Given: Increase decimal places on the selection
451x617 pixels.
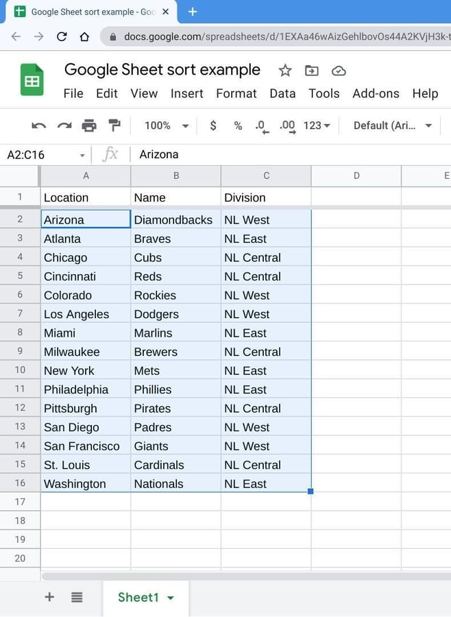Looking at the screenshot, I should click(284, 125).
